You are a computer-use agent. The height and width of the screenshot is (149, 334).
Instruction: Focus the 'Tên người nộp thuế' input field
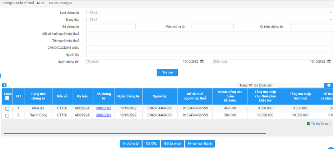209,40
